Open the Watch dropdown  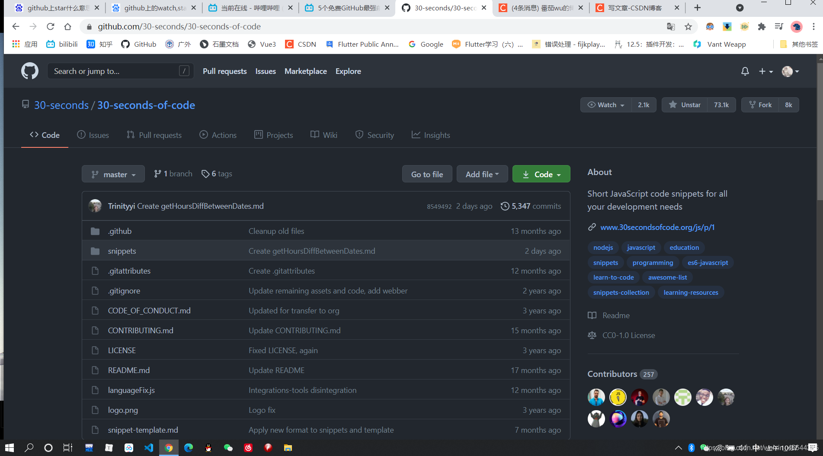click(x=606, y=105)
